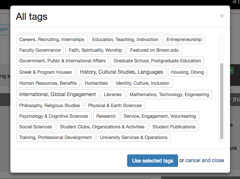
Task: Toggle the Entrepreneurship tag
Action: click(184, 40)
